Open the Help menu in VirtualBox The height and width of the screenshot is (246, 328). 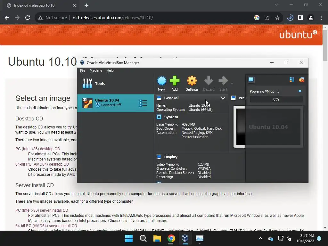[x=110, y=70]
